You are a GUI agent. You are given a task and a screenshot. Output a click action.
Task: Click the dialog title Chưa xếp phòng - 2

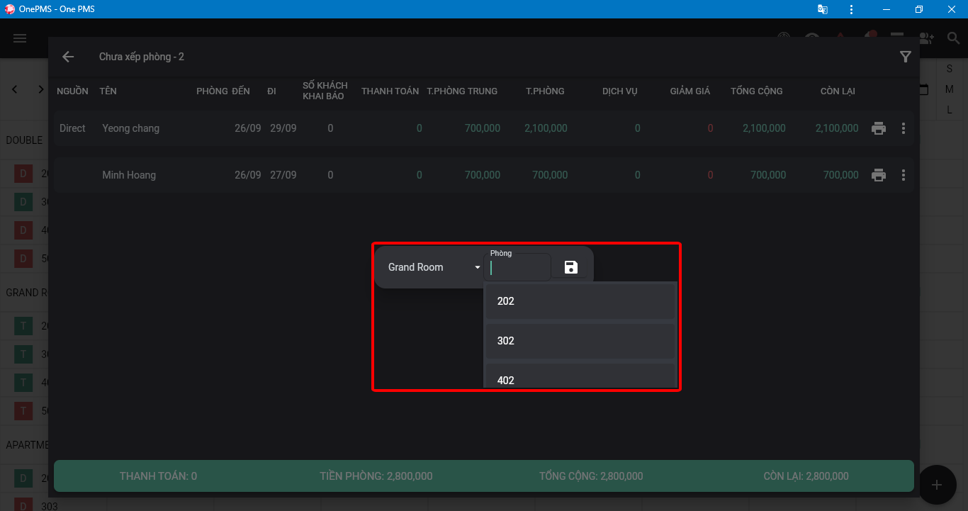142,57
